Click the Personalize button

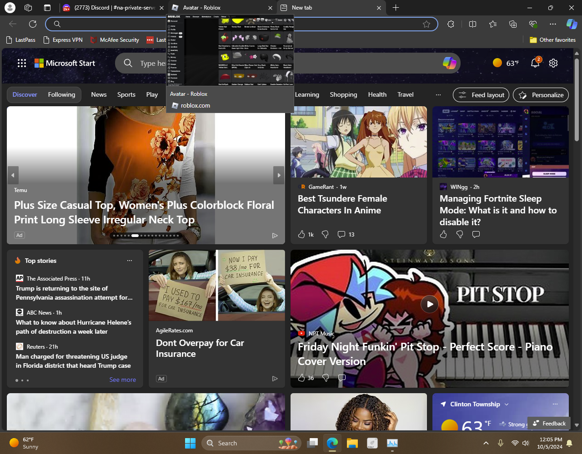click(541, 95)
